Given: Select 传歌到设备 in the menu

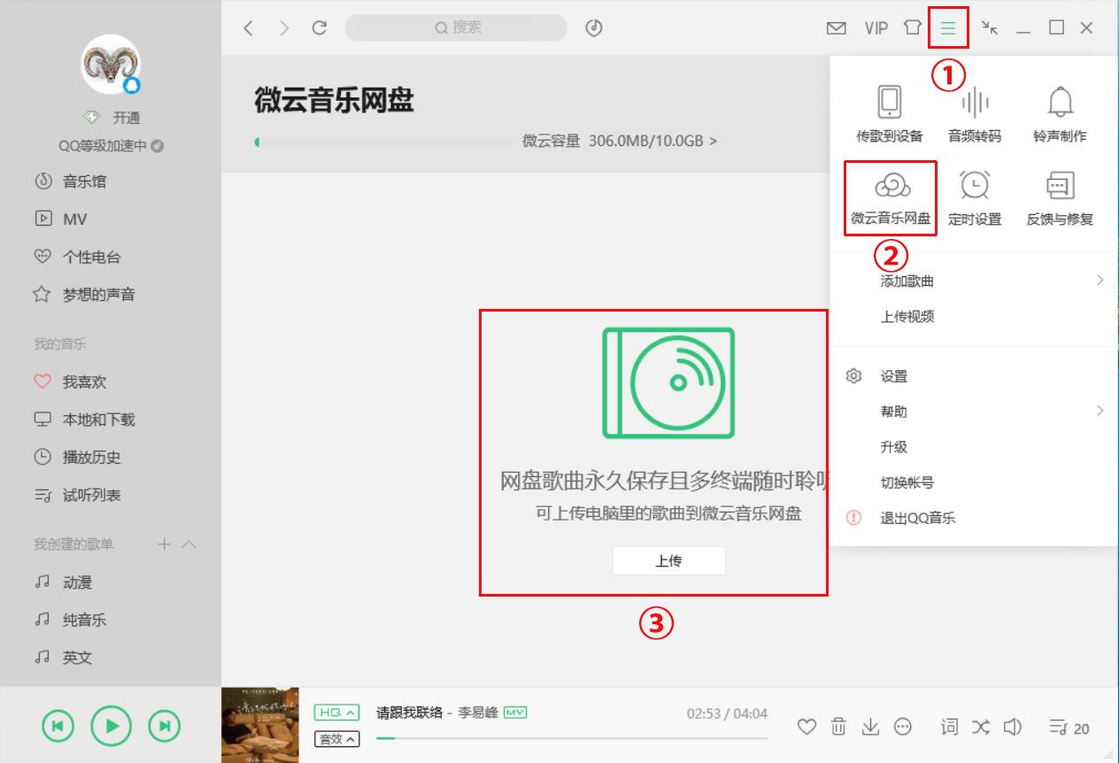Looking at the screenshot, I should [x=890, y=113].
